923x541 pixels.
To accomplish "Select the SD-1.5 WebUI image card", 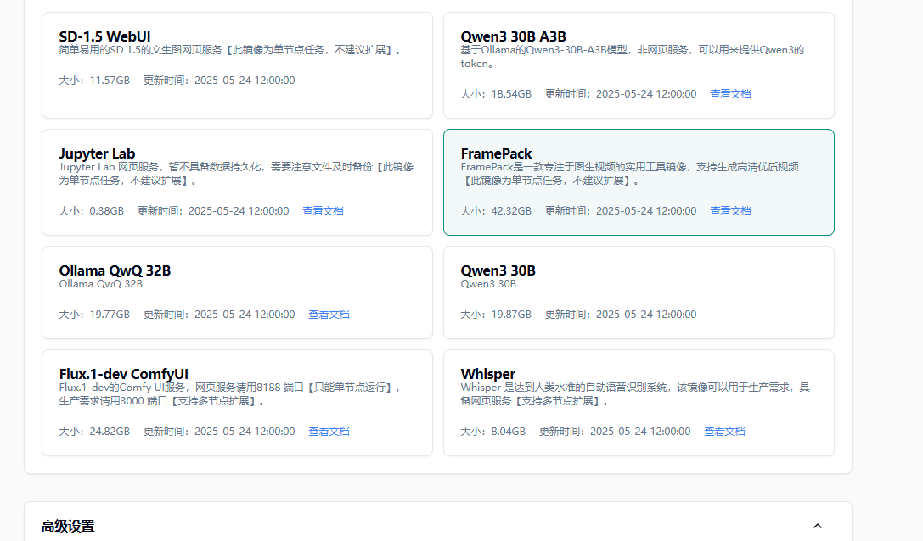I will pos(237,64).
